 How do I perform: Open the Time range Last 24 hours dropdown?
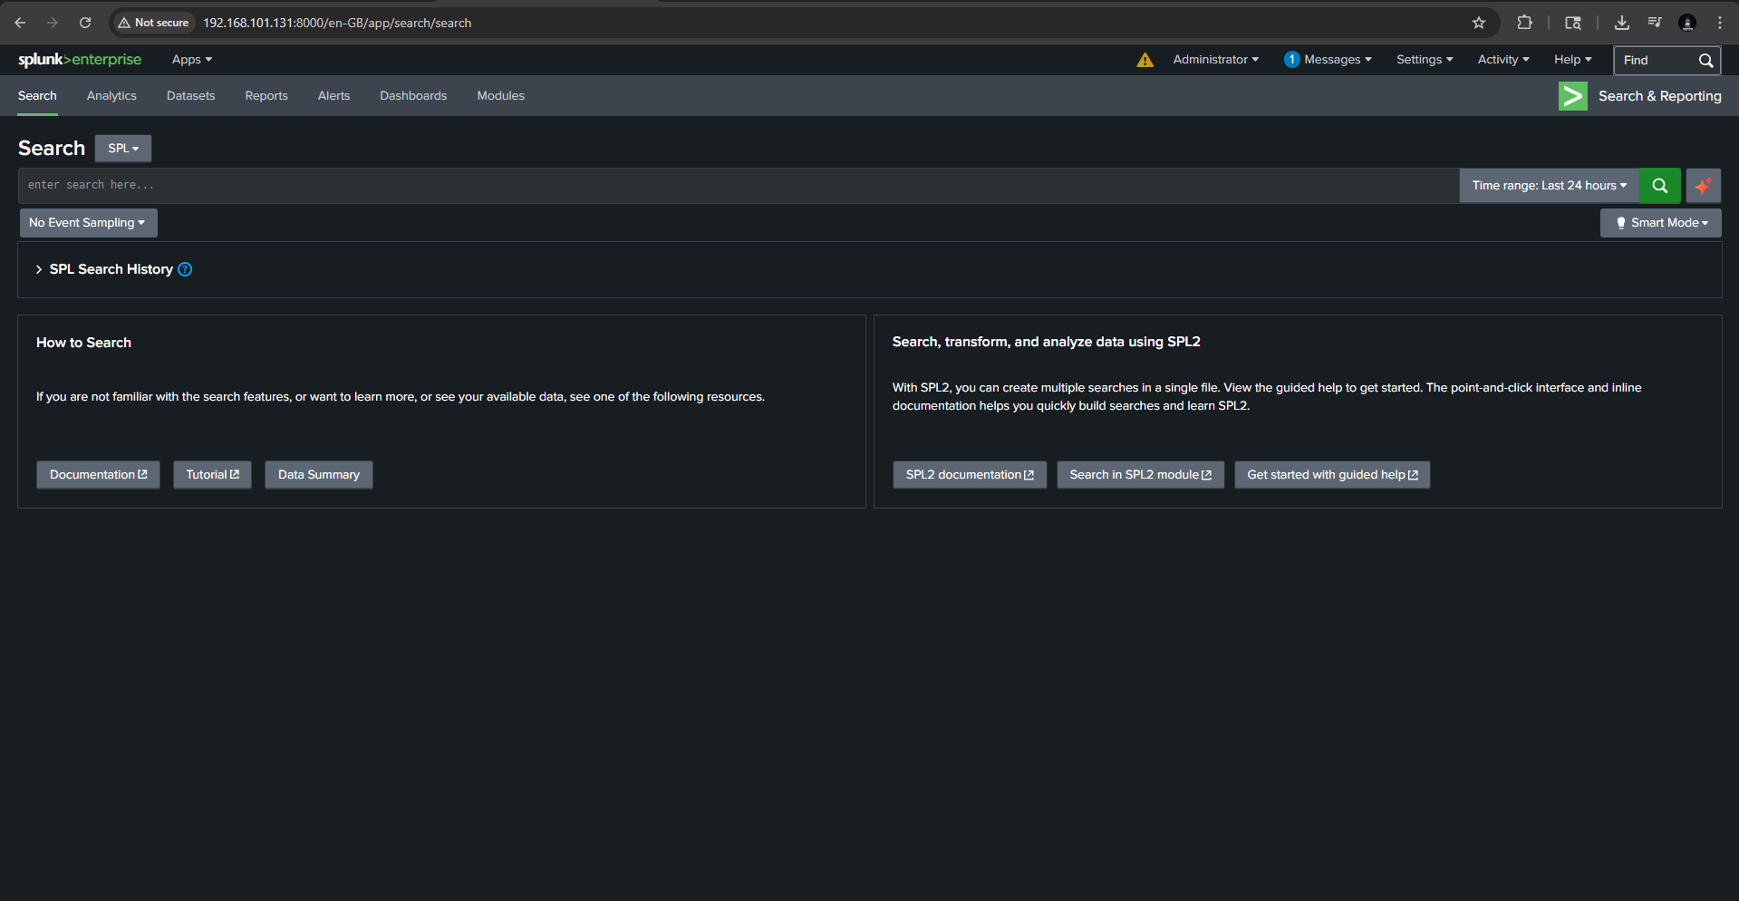click(x=1549, y=185)
